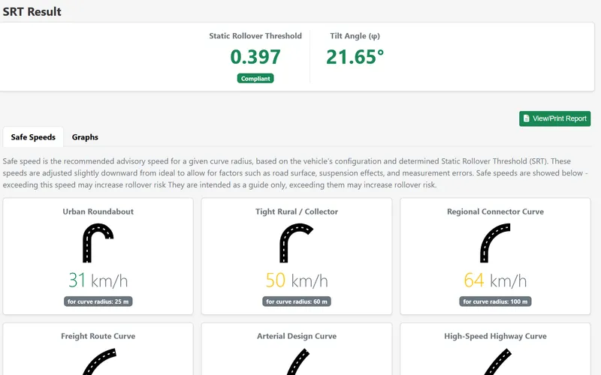Switch to the Graphs tab

point(85,137)
